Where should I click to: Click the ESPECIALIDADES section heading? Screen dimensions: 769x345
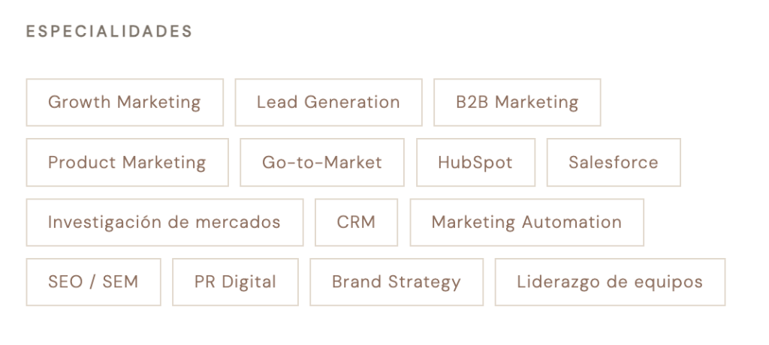click(x=110, y=31)
